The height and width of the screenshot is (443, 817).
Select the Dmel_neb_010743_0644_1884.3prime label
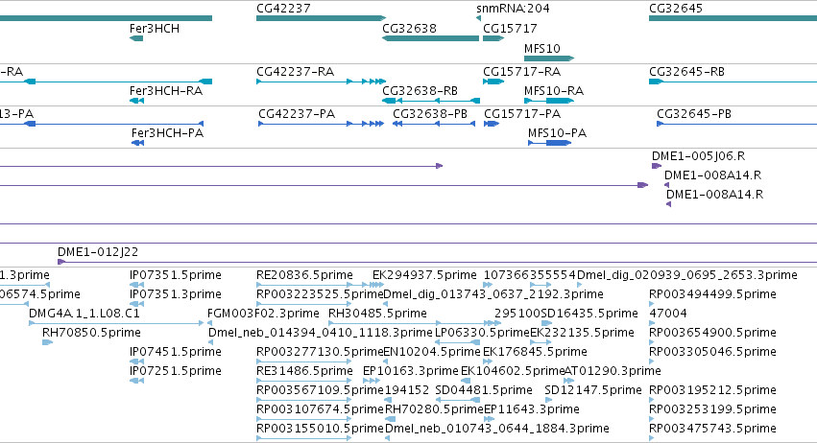click(x=497, y=429)
